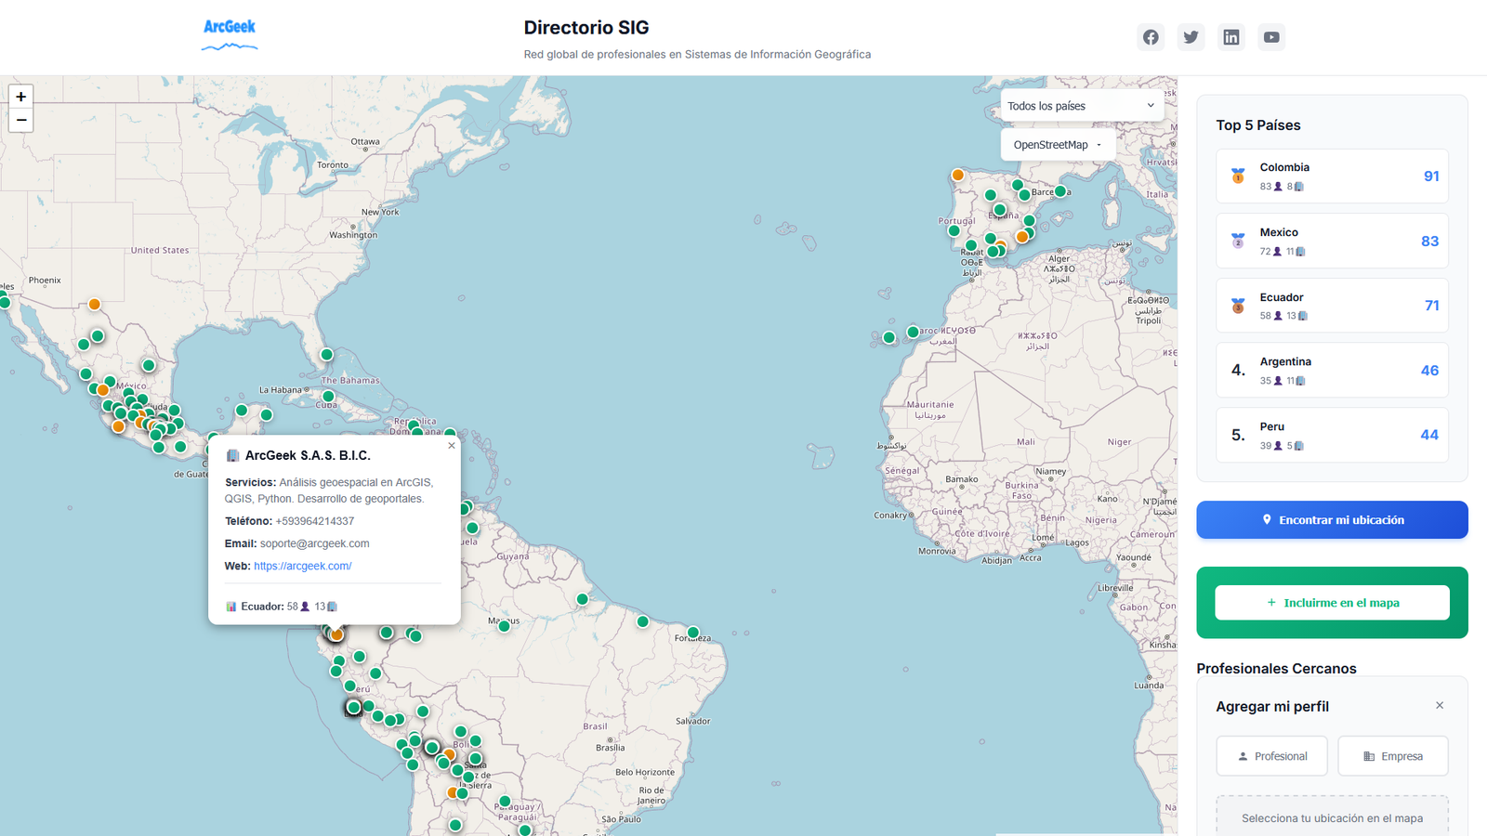
Task: Select Peru in Top 5 Países
Action: (x=1332, y=435)
